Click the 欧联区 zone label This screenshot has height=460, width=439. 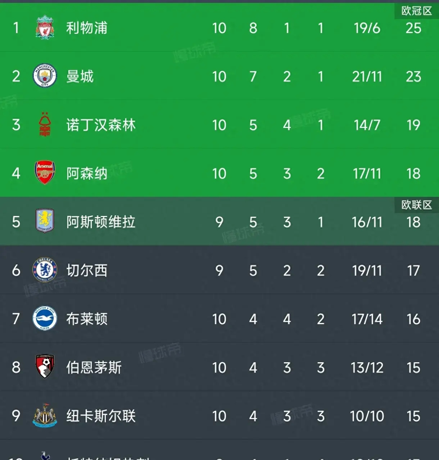point(416,205)
